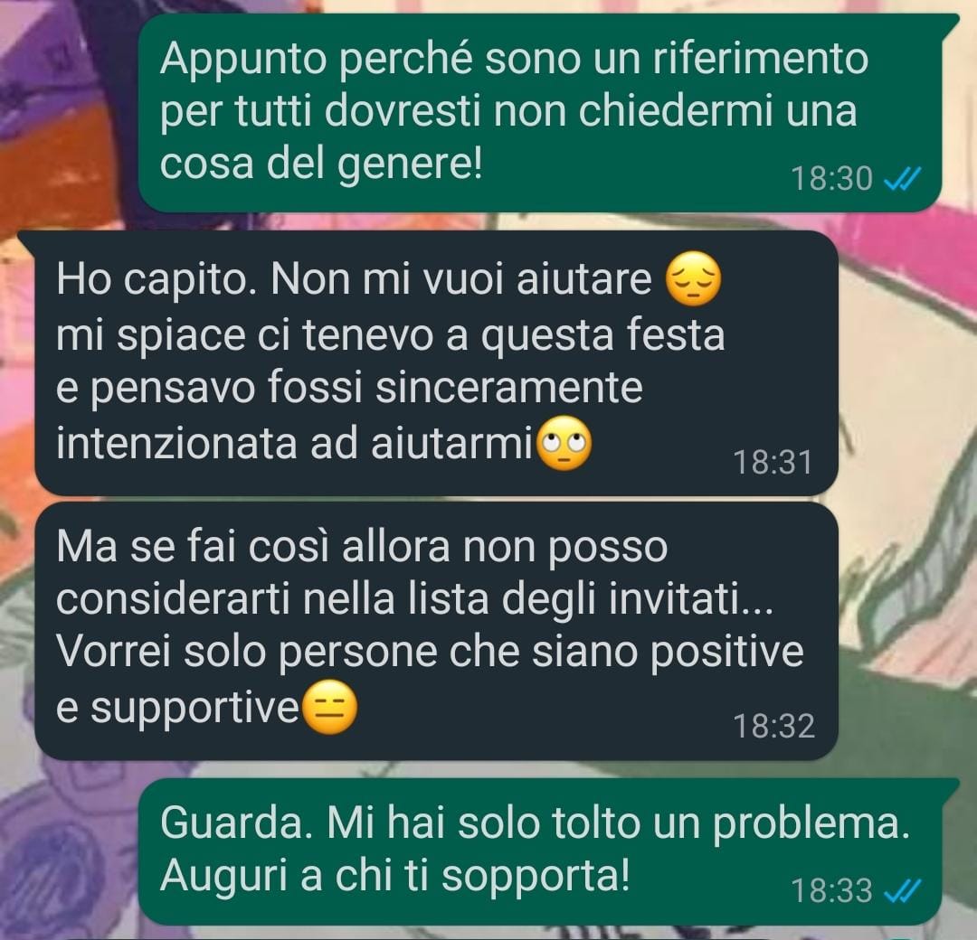The height and width of the screenshot is (940, 977).
Task: Click the rolling eyes emoji after 'aiutarmi'
Action: [564, 443]
